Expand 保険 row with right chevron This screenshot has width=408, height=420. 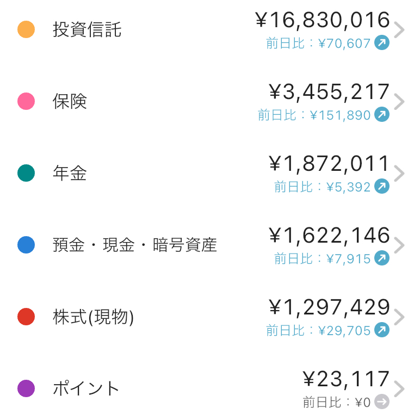tap(399, 102)
